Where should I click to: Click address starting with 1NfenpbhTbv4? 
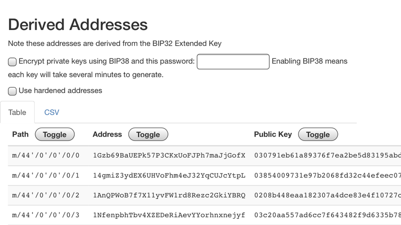tap(169, 215)
